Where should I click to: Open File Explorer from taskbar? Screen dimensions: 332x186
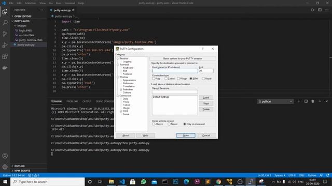click(111, 181)
